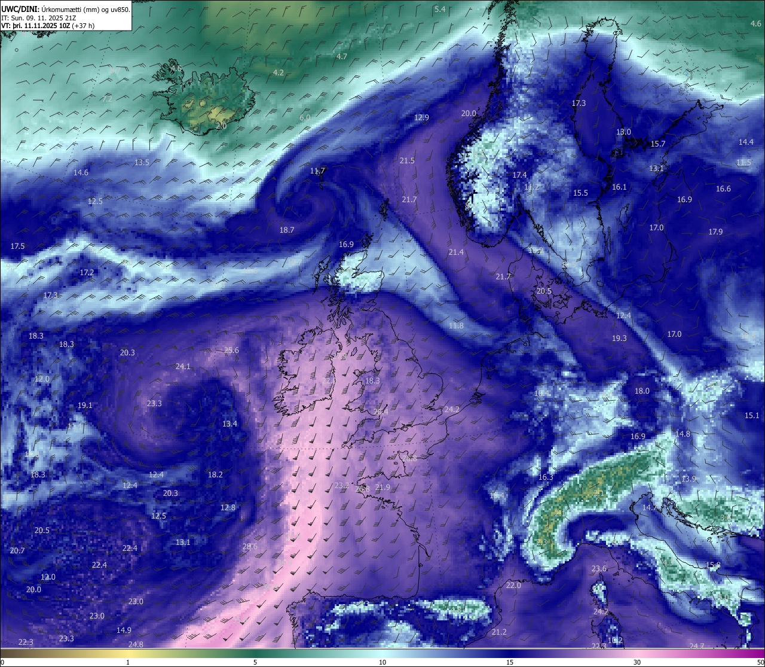
Task: Click the 10.2 value on Sardinia
Action: pyautogui.click(x=615, y=640)
